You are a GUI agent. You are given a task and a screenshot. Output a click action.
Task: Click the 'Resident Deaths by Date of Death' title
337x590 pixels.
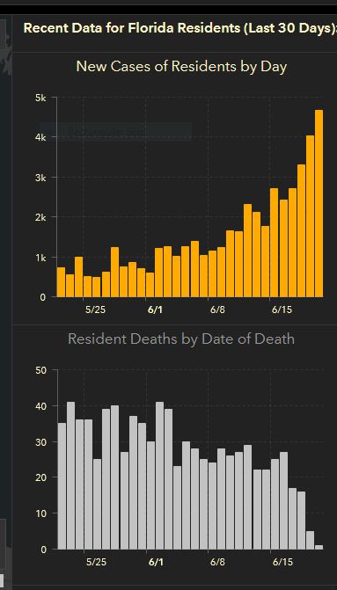181,339
